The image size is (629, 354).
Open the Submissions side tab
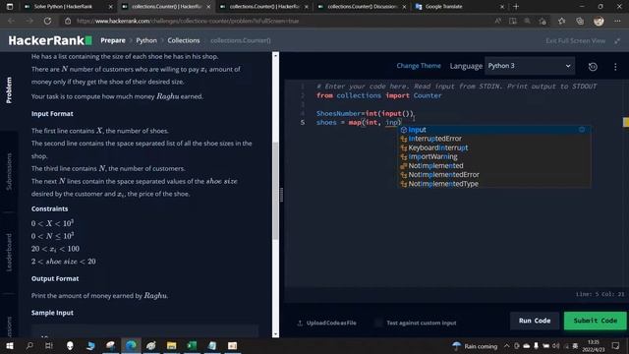[x=9, y=171]
